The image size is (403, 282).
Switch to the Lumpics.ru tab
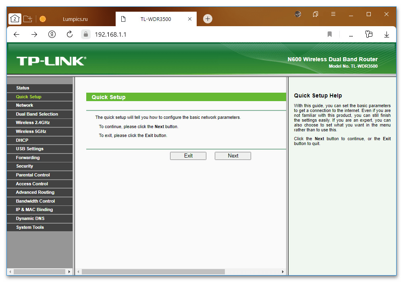click(75, 19)
